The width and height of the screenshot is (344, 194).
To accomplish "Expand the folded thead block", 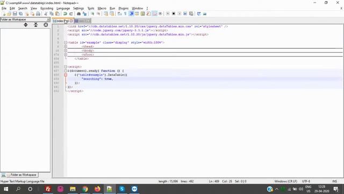I will [x=66, y=46].
